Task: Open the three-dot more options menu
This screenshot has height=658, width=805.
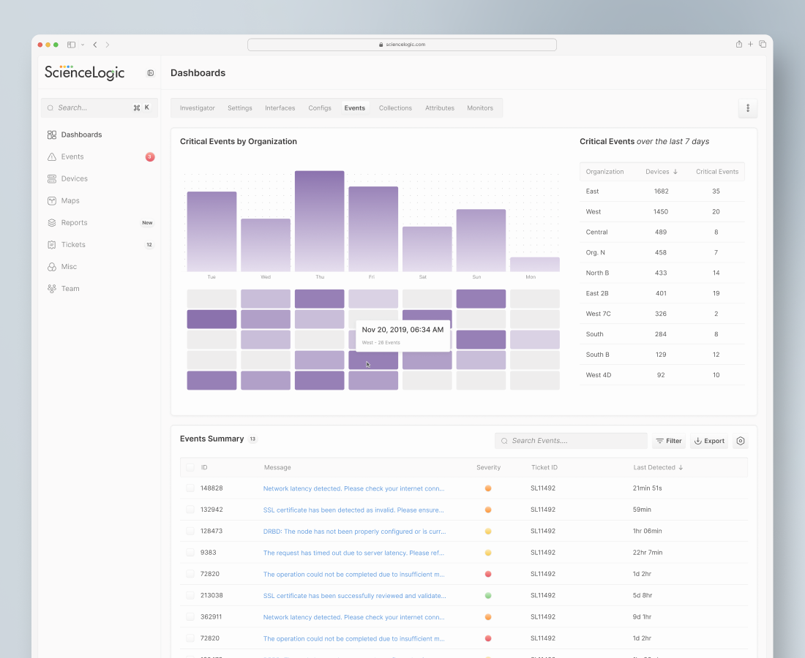Action: (747, 108)
